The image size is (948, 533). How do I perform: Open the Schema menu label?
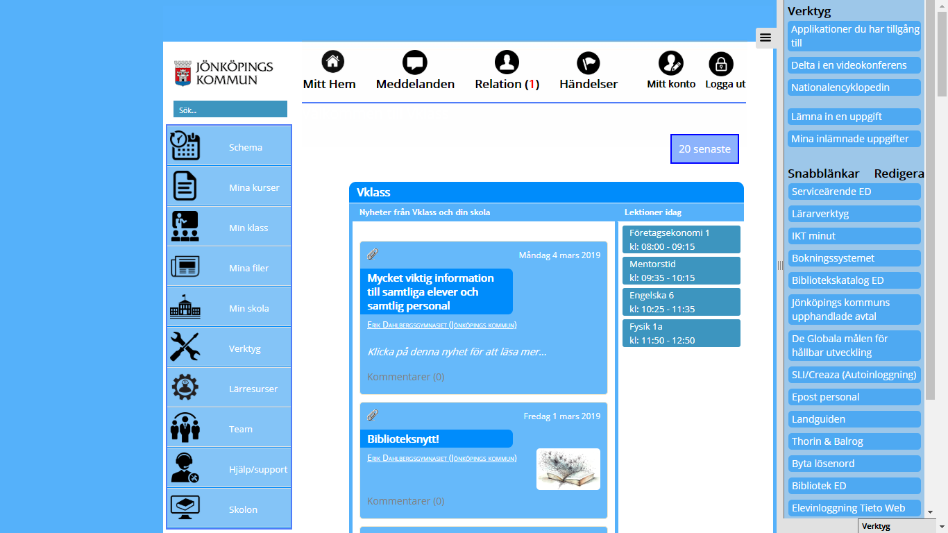pyautogui.click(x=246, y=147)
